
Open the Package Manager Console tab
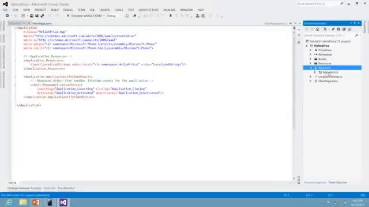(24, 188)
